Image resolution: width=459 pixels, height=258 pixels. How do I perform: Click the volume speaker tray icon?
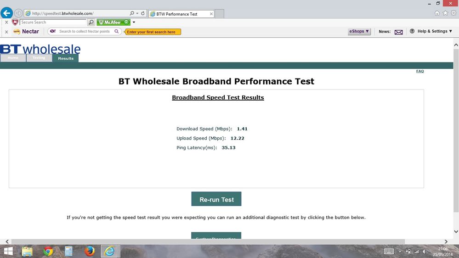coord(425,252)
